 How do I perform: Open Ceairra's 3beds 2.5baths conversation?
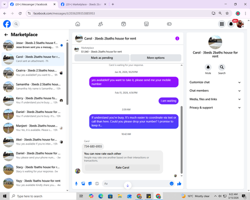33,73
